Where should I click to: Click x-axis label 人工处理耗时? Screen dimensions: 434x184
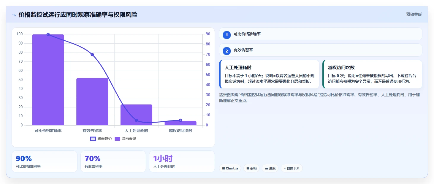click(x=136, y=131)
